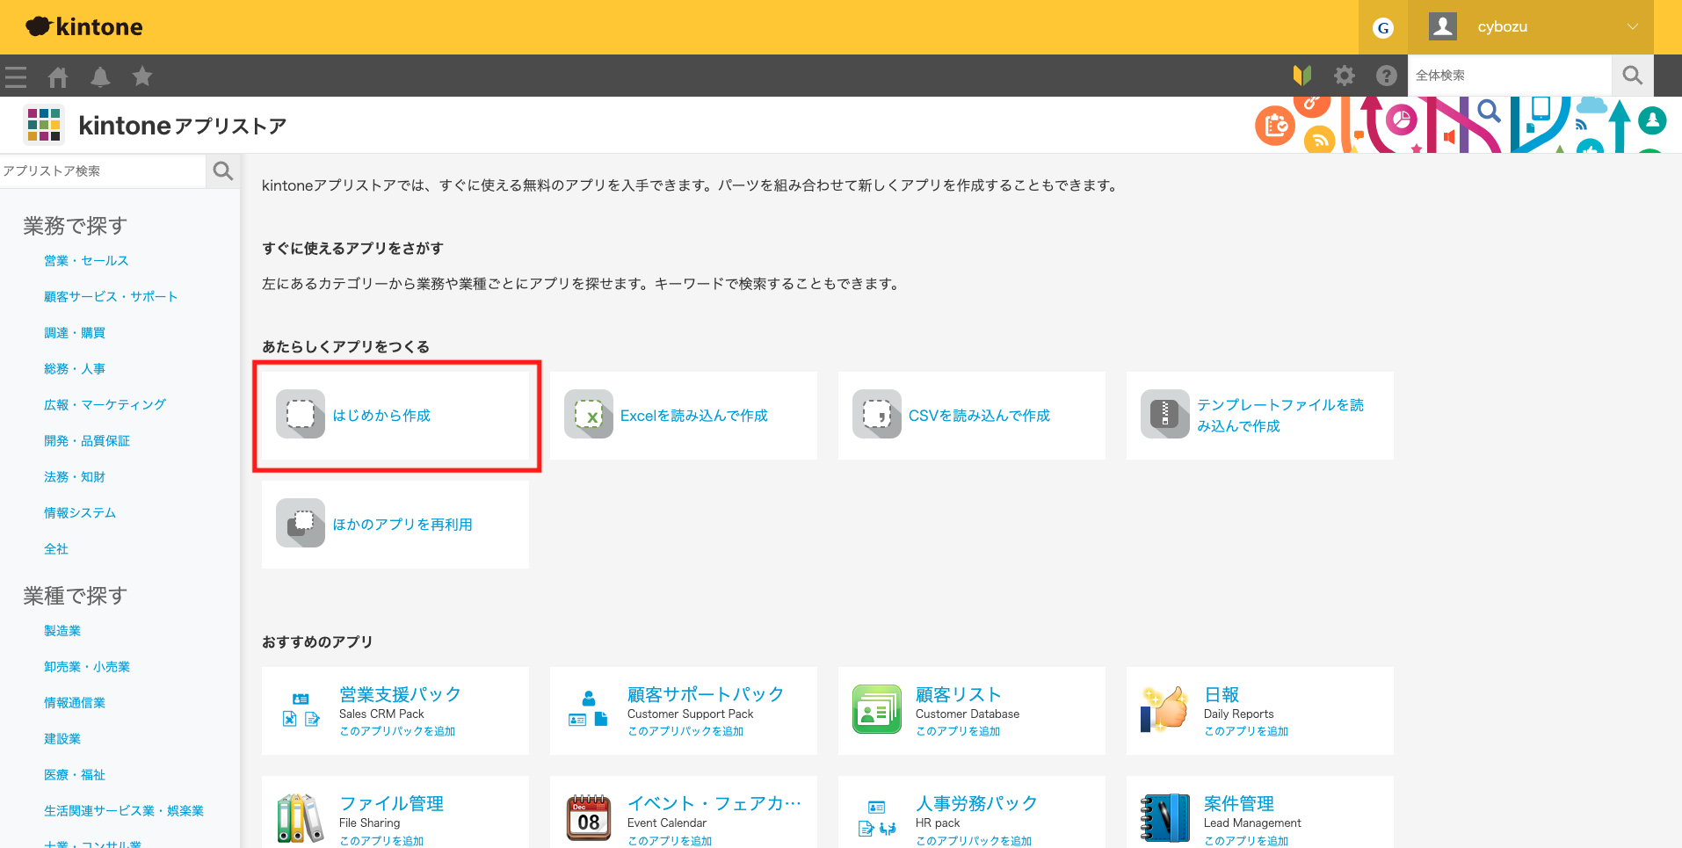Image resolution: width=1682 pixels, height=848 pixels.
Task: Expand the cybozu user account dropdown
Action: (1531, 27)
